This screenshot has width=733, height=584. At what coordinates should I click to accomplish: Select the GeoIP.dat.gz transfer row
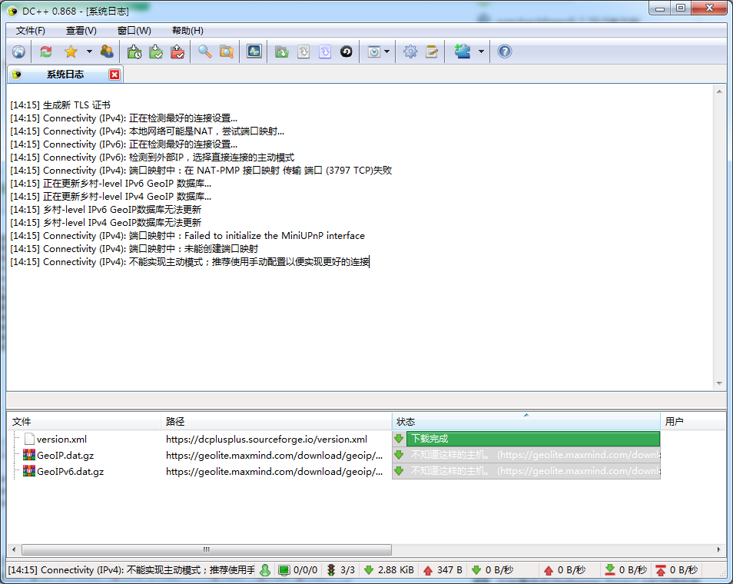coord(65,456)
